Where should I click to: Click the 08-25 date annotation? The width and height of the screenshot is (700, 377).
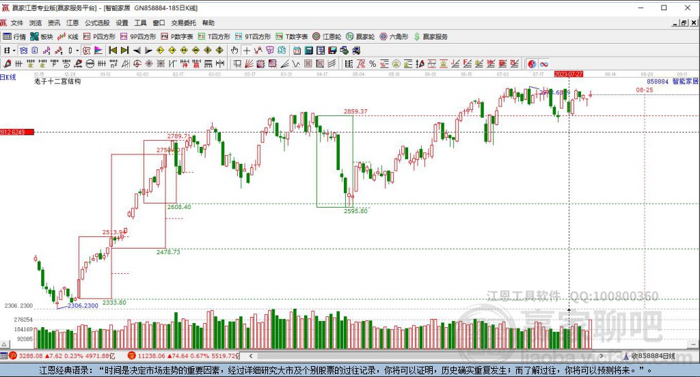[644, 89]
